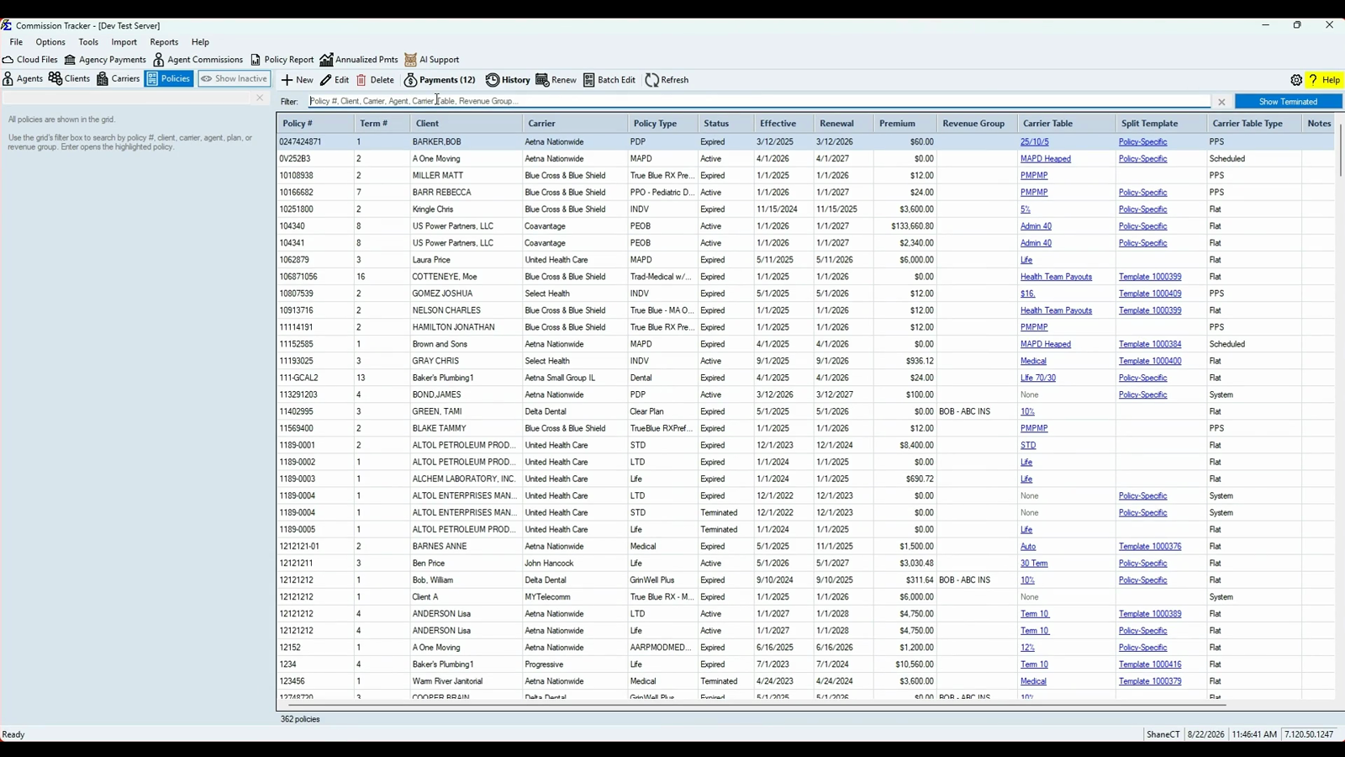View policy History
Image resolution: width=1345 pixels, height=757 pixels.
508,80
